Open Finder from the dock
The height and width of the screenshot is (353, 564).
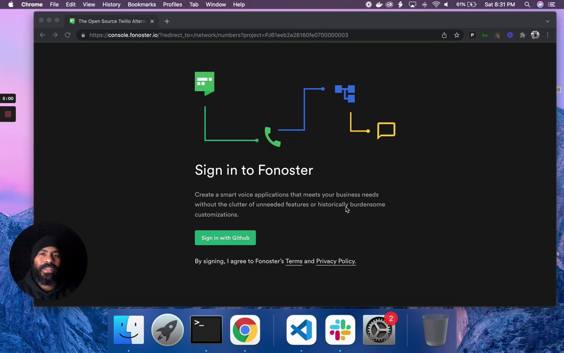click(x=129, y=330)
